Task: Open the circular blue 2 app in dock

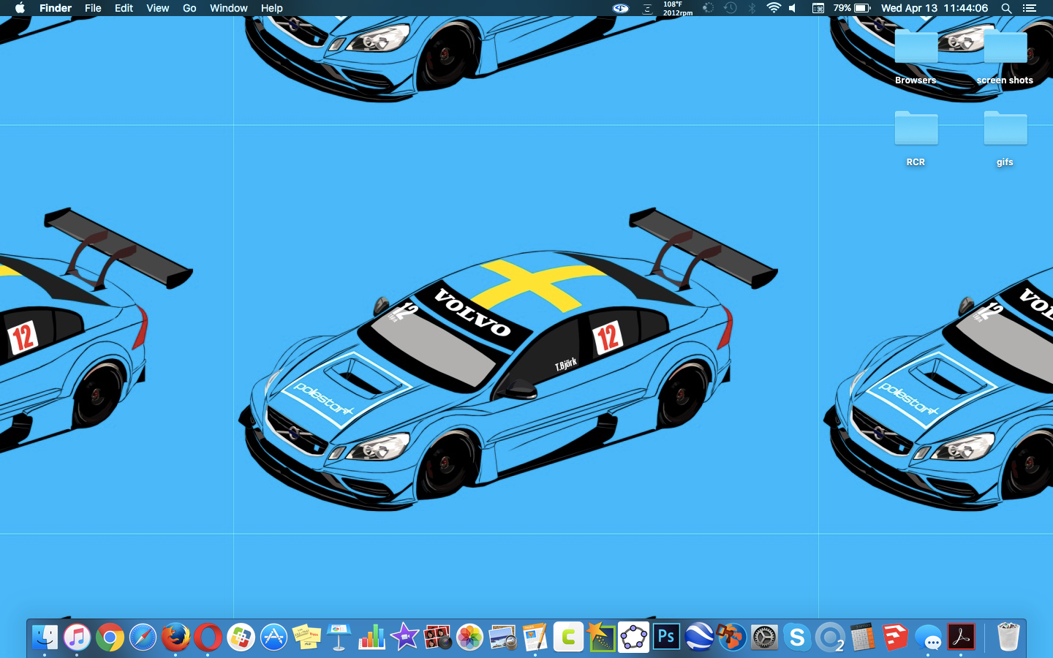Action: [830, 638]
